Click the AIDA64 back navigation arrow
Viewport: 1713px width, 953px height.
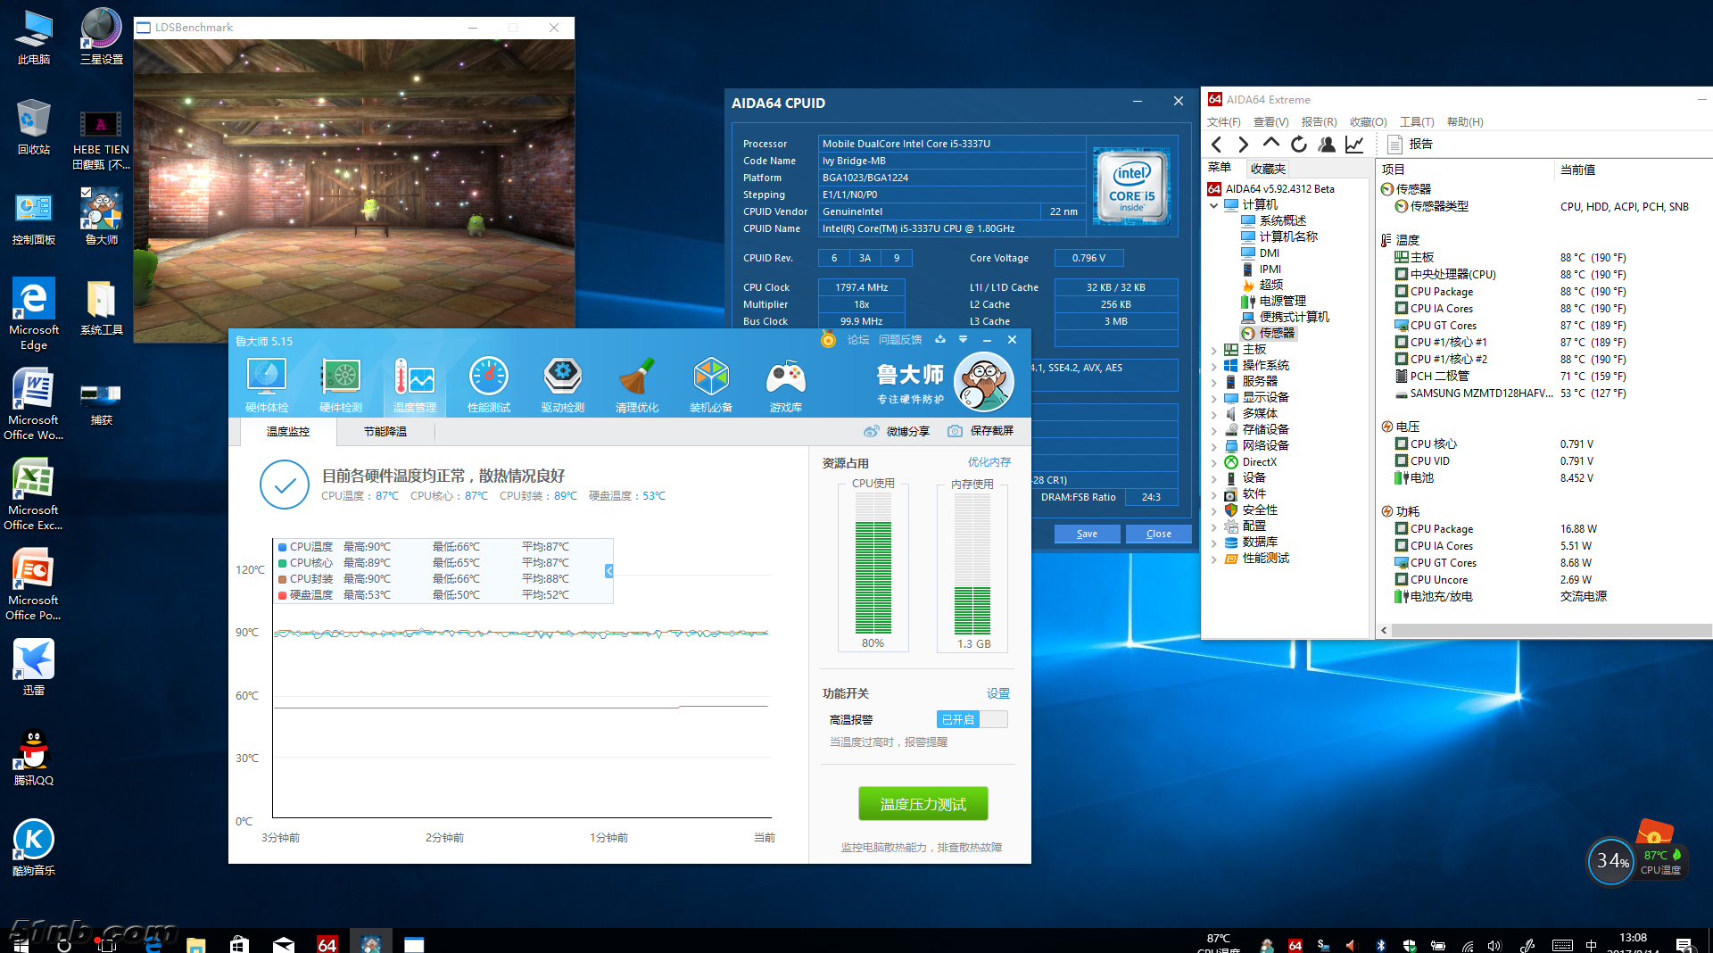coord(1217,144)
